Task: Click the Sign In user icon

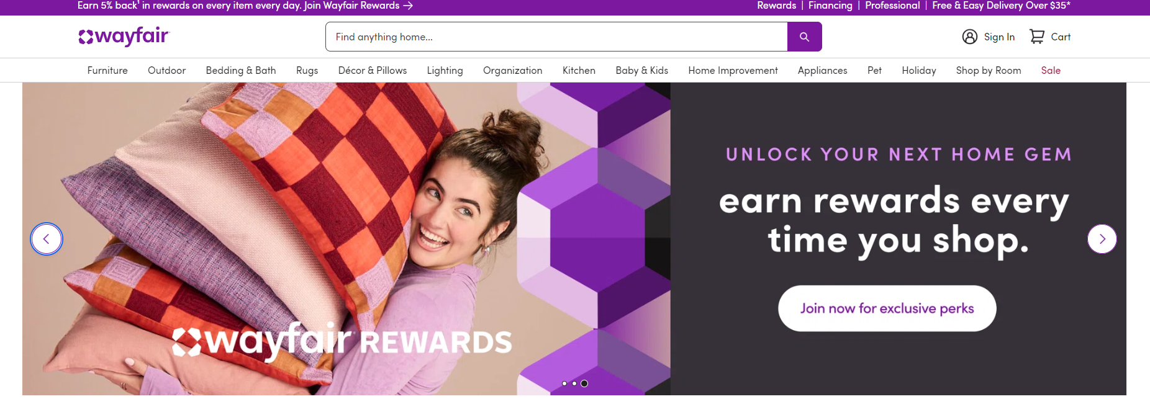Action: [x=969, y=37]
